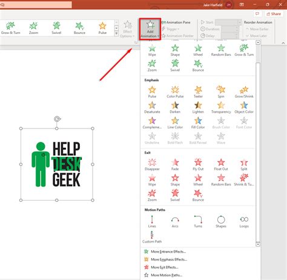Click the dropdown scrollbar down arrow

[x=258, y=244]
